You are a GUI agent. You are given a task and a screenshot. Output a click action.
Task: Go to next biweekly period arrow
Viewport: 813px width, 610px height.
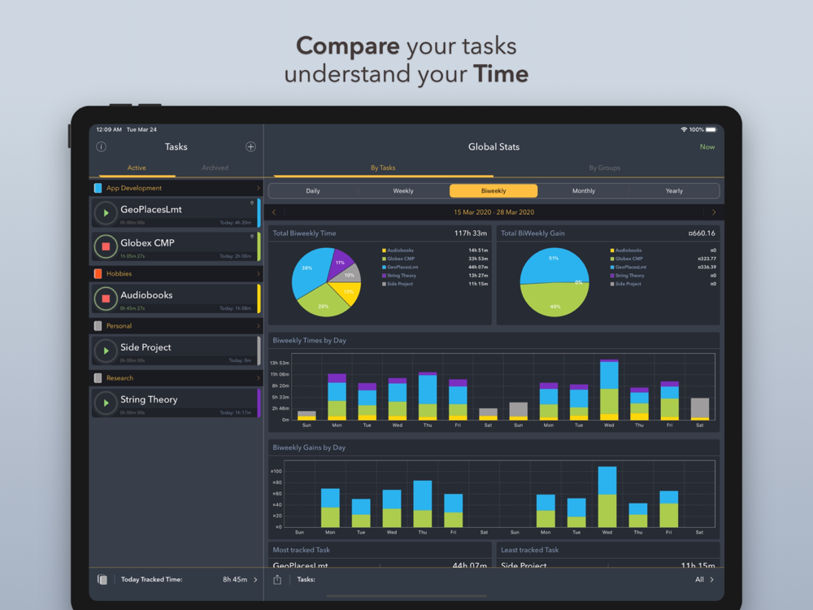tap(714, 212)
